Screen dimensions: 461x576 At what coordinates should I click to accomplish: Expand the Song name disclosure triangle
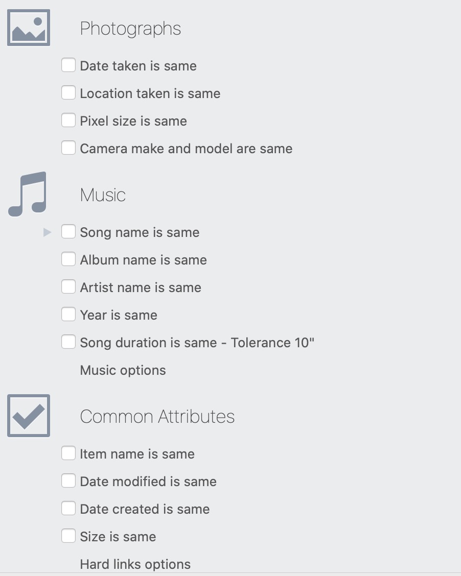(x=47, y=232)
